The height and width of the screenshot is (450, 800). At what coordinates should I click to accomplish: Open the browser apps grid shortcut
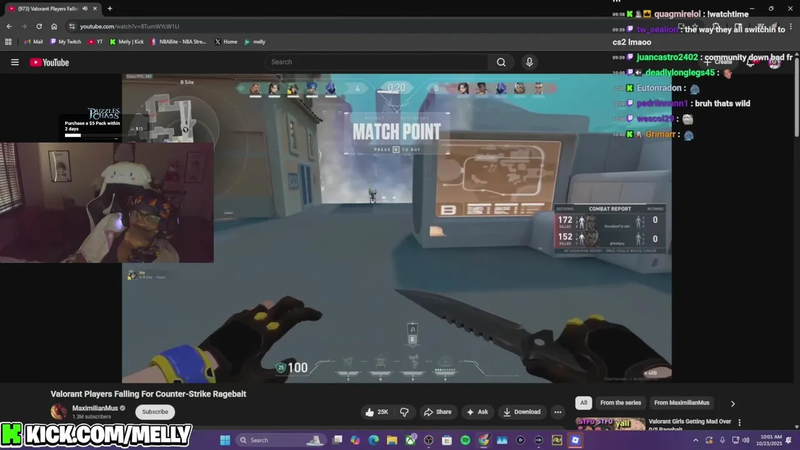(8, 42)
